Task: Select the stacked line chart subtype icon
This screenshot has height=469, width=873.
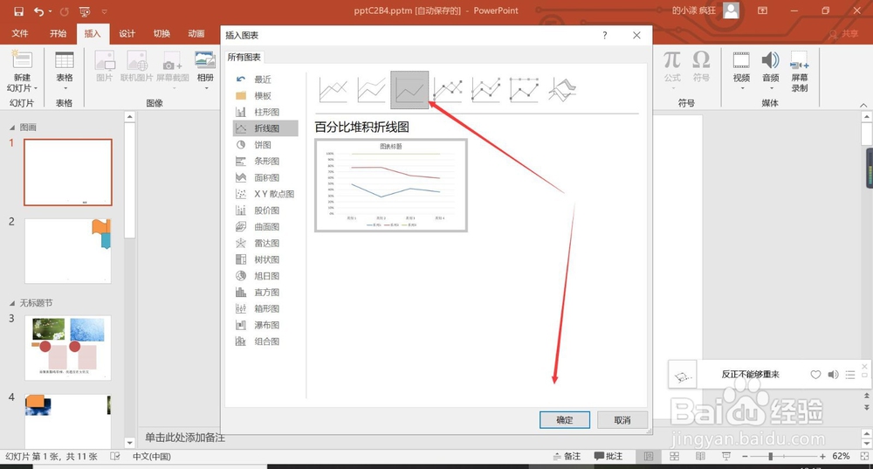Action: click(x=371, y=90)
